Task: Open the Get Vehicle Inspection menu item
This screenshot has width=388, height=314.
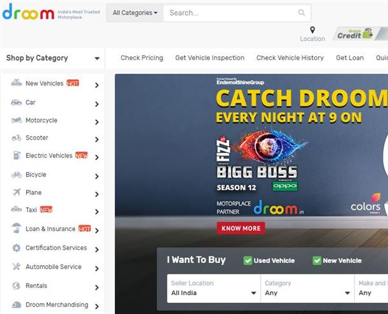Action: pos(210,58)
